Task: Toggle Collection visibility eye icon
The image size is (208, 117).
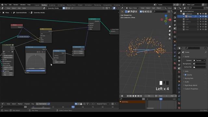Action: click(x=203, y=14)
